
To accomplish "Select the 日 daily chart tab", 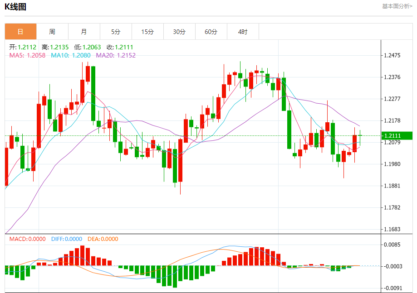I will pyautogui.click(x=20, y=32).
